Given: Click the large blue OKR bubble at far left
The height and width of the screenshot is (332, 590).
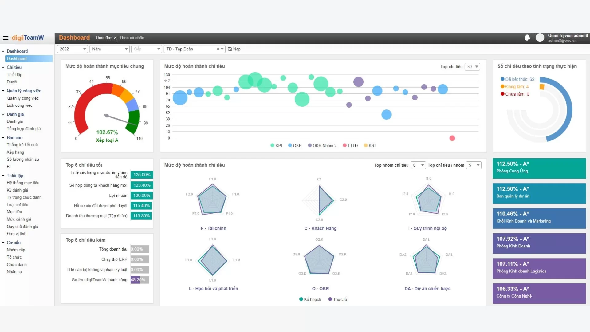Looking at the screenshot, I should 180,98.
